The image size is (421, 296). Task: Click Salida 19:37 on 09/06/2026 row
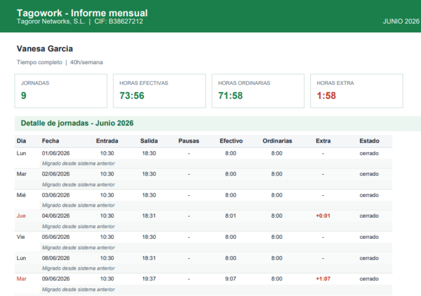pos(149,279)
